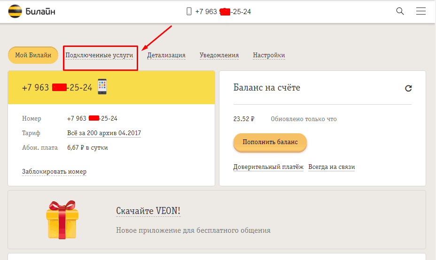The width and height of the screenshot is (436, 260).
Task: Open the Всегда на связи link
Action: click(331, 167)
